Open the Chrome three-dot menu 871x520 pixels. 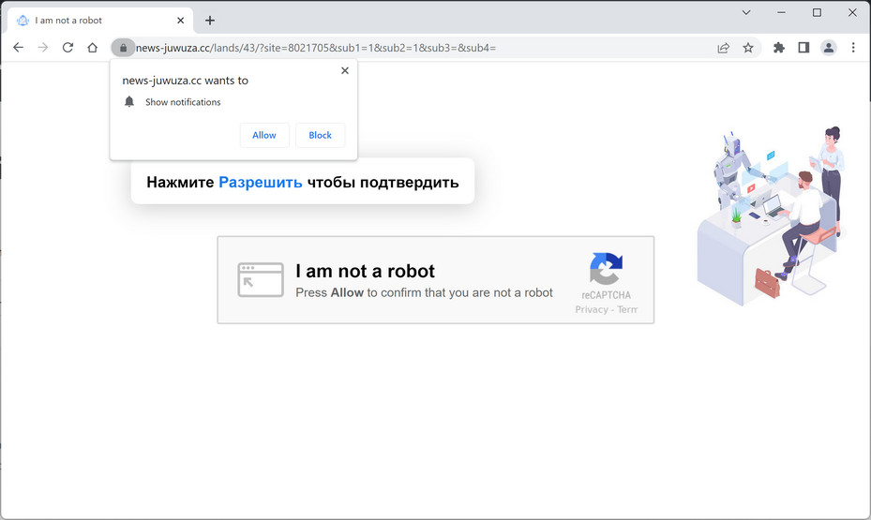coord(853,48)
